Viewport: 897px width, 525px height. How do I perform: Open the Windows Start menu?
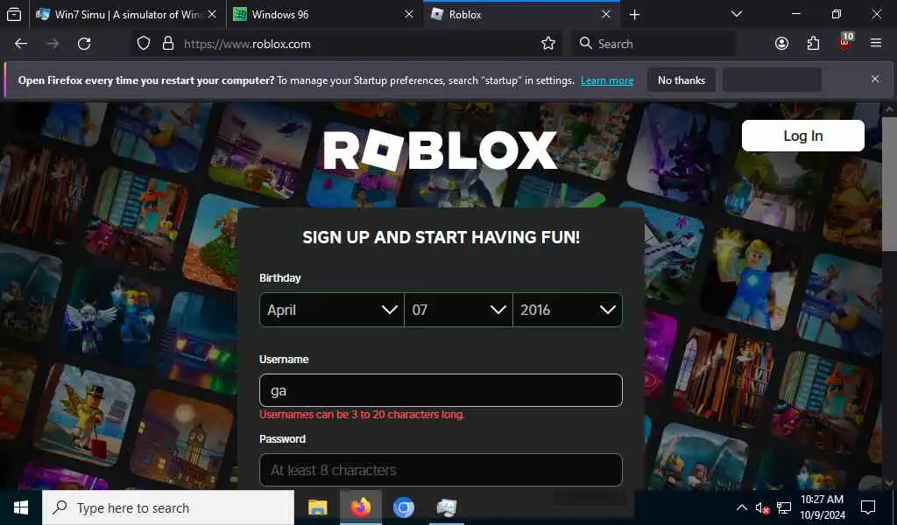pos(21,507)
